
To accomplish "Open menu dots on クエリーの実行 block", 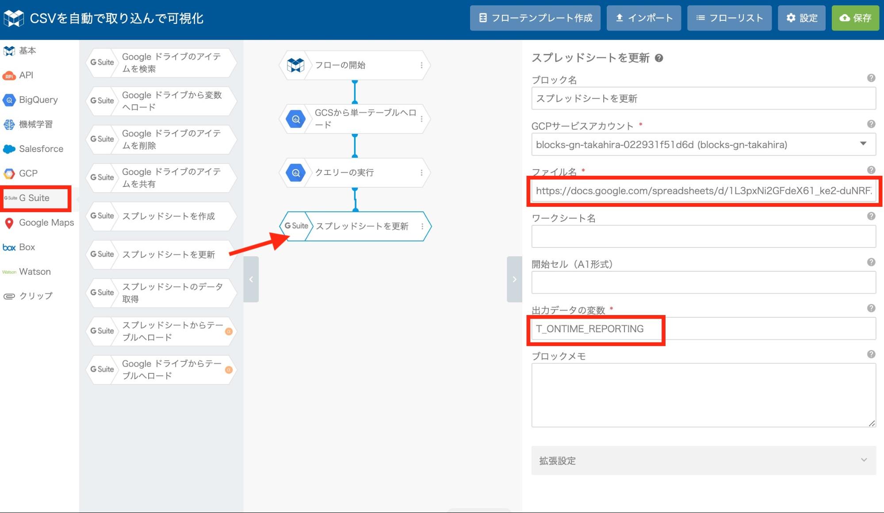I will (x=421, y=173).
